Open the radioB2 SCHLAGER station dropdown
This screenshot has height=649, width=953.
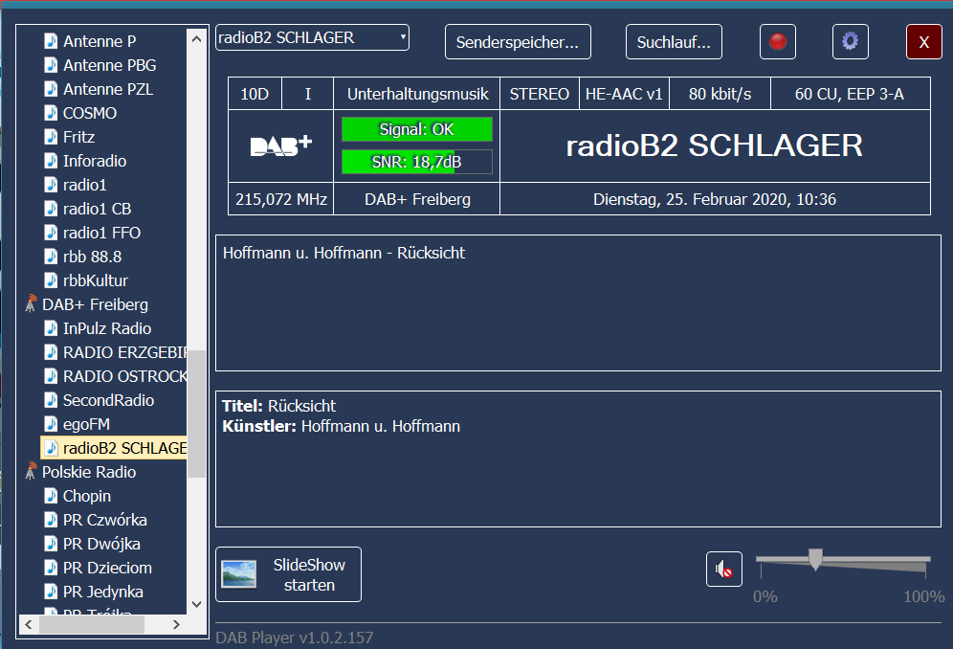pos(312,38)
